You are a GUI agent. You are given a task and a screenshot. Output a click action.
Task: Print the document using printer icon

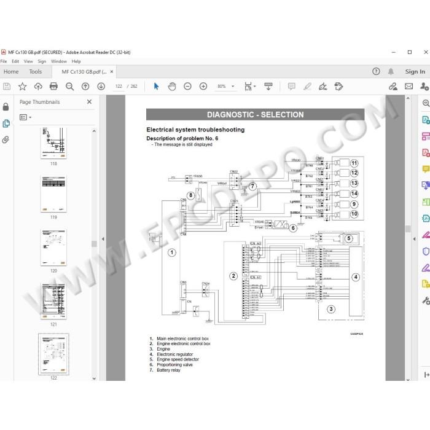(x=54, y=87)
